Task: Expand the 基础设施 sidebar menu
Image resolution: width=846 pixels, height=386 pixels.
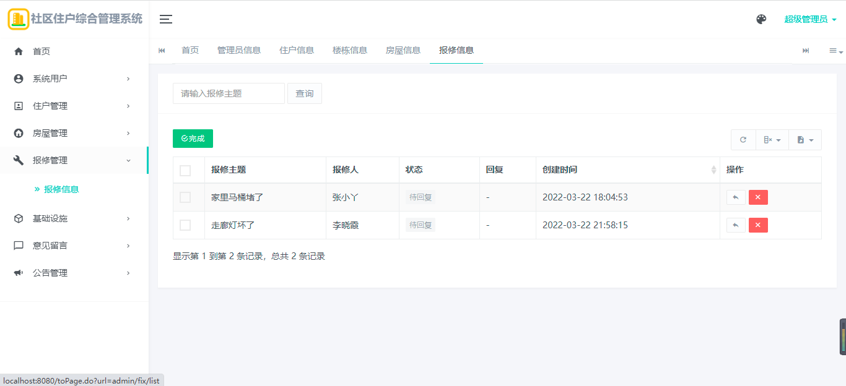Action: (x=74, y=218)
